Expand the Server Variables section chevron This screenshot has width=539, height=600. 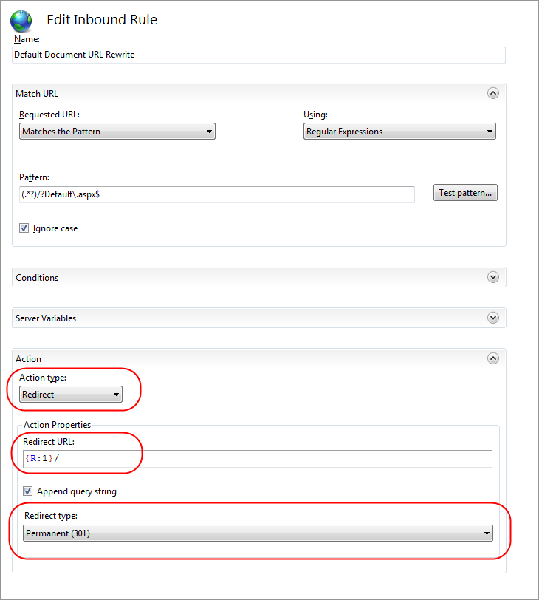pos(493,318)
